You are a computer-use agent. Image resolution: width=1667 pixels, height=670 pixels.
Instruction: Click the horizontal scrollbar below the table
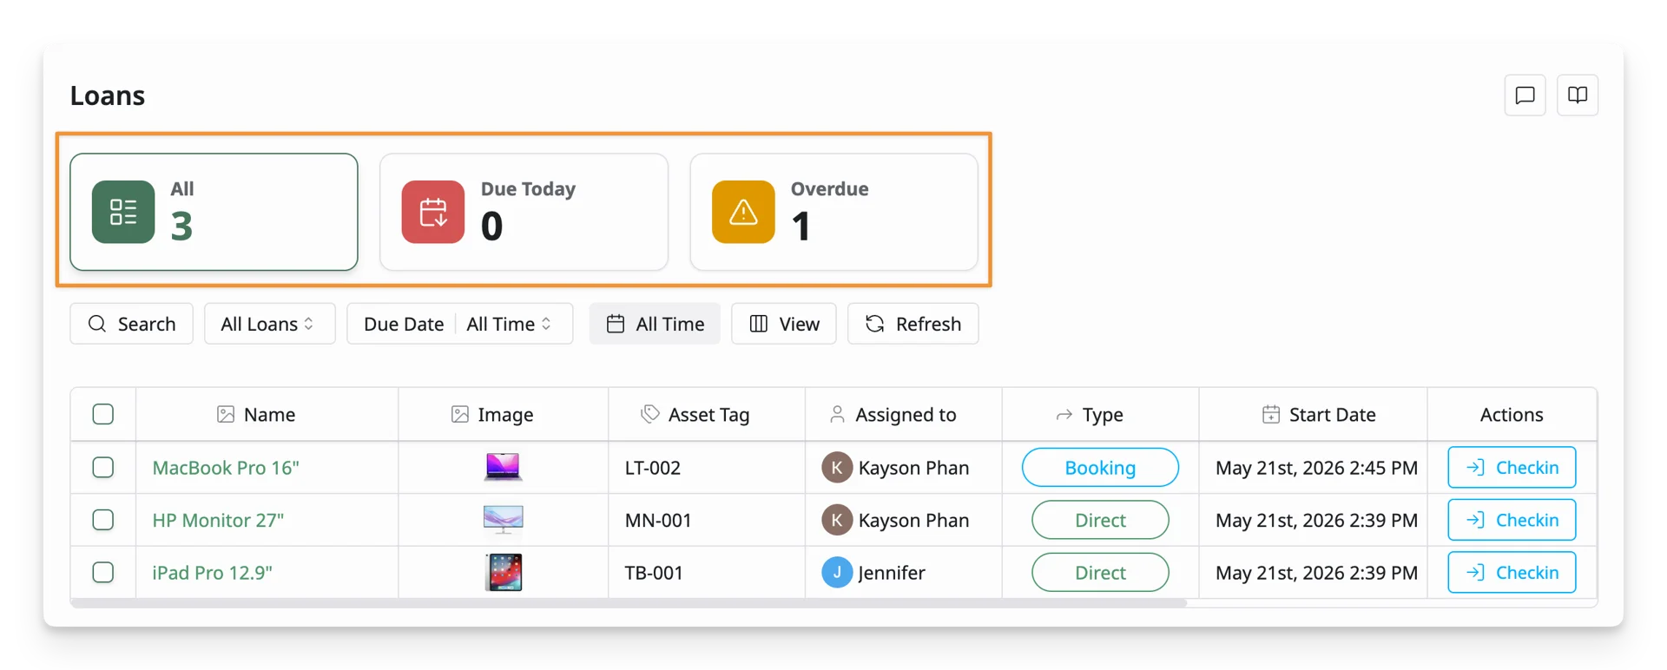(x=629, y=602)
